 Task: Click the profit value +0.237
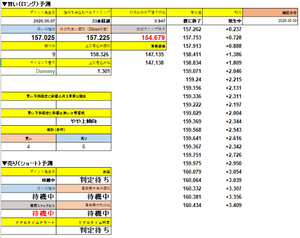[x=234, y=29]
